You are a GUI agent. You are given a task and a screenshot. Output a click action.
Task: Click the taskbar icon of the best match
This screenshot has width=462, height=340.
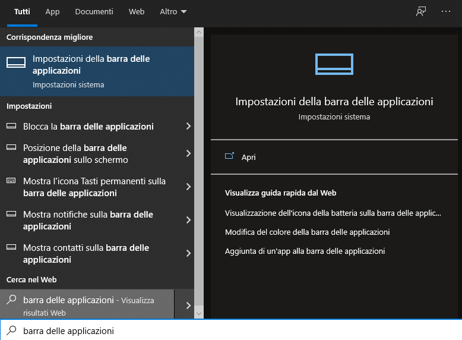pos(16,62)
